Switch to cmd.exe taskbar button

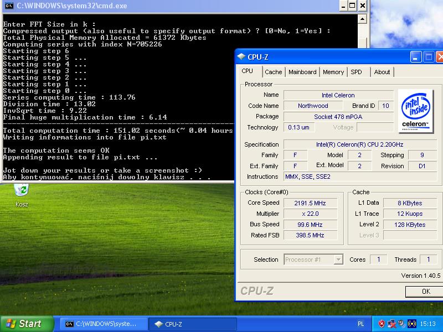(x=104, y=324)
